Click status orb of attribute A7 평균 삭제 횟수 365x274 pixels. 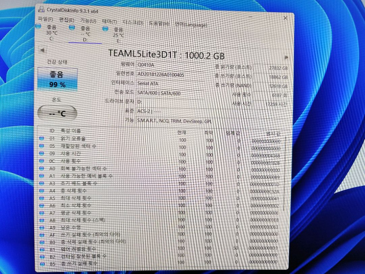tap(42, 213)
